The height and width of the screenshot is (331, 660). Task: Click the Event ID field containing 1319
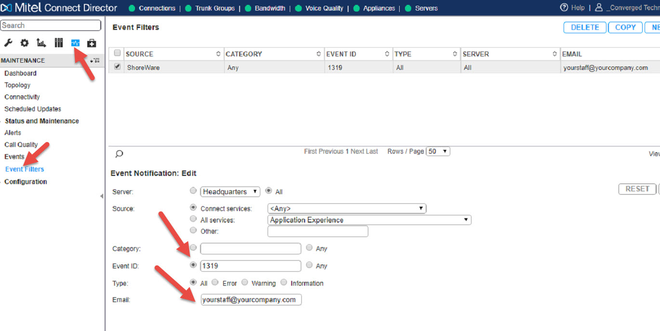click(251, 266)
